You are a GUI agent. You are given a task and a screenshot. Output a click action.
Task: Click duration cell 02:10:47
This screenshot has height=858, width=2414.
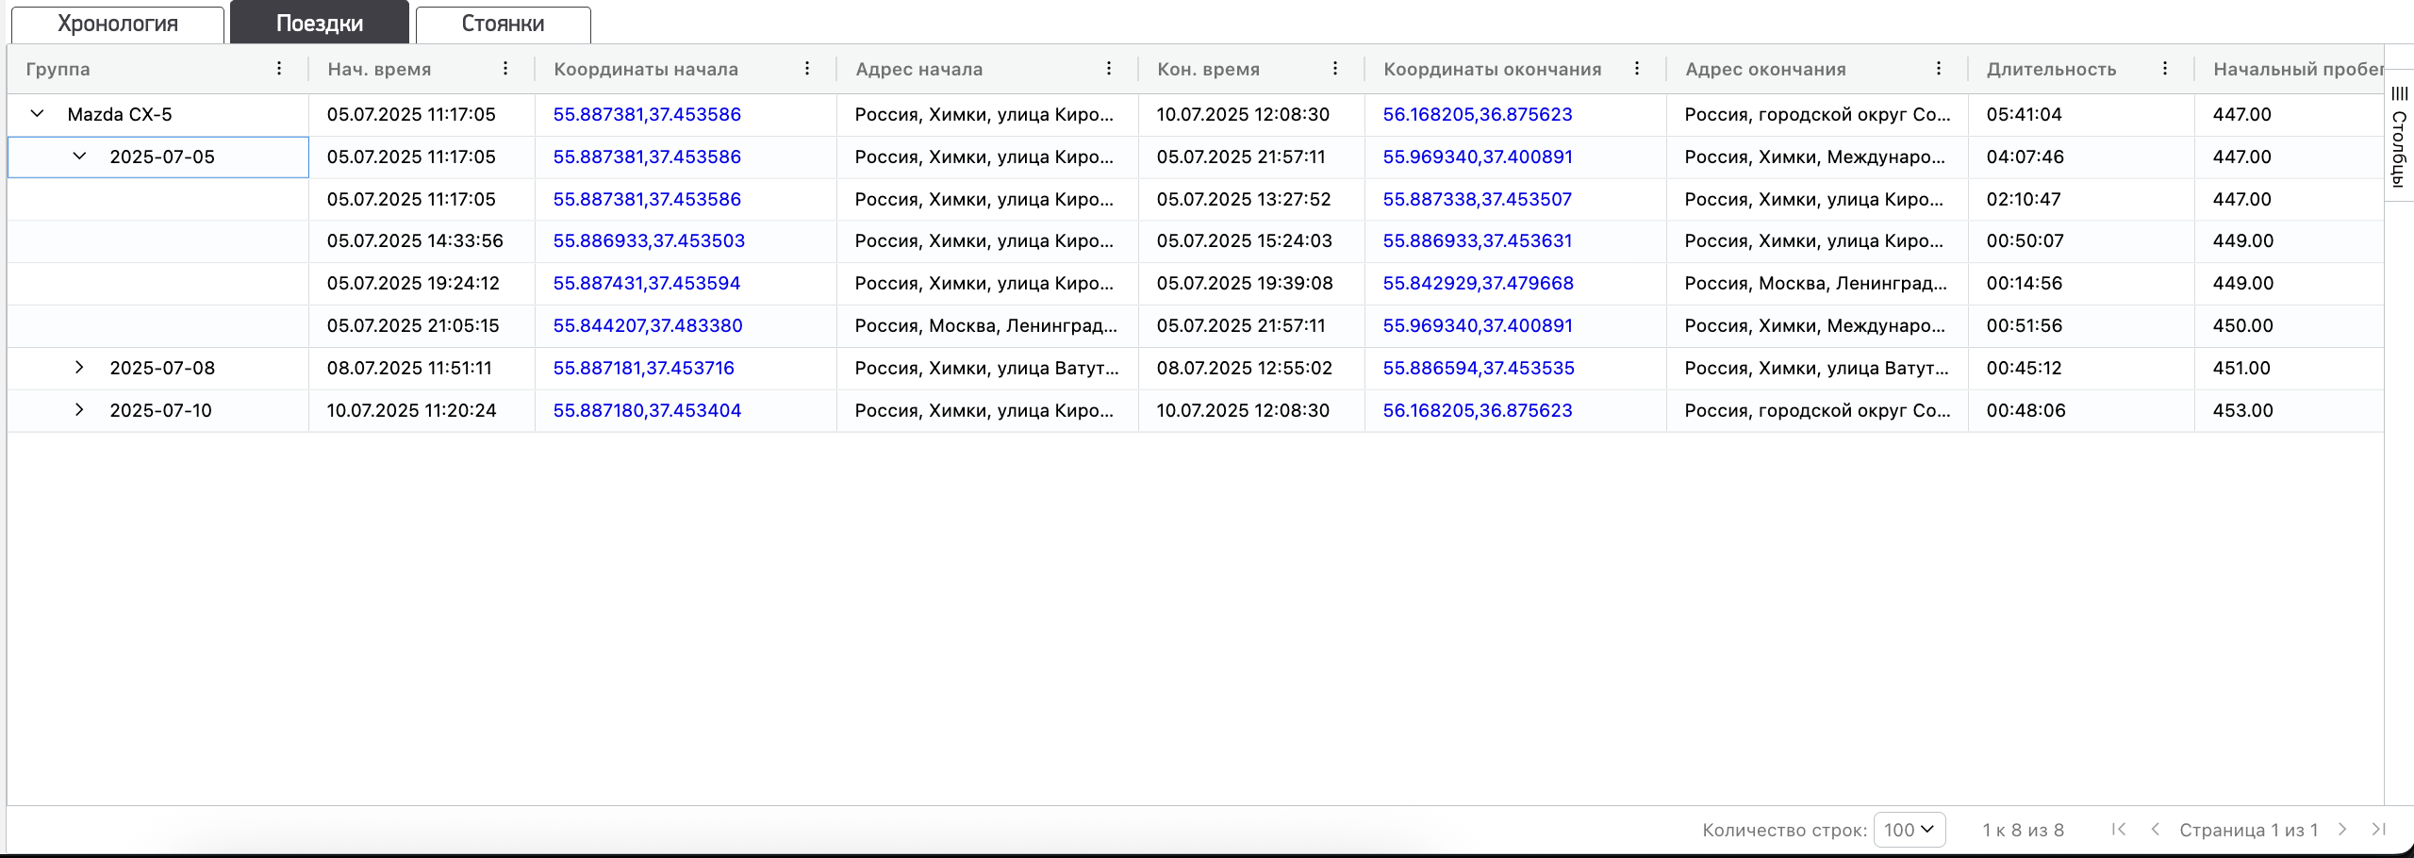point(2081,199)
